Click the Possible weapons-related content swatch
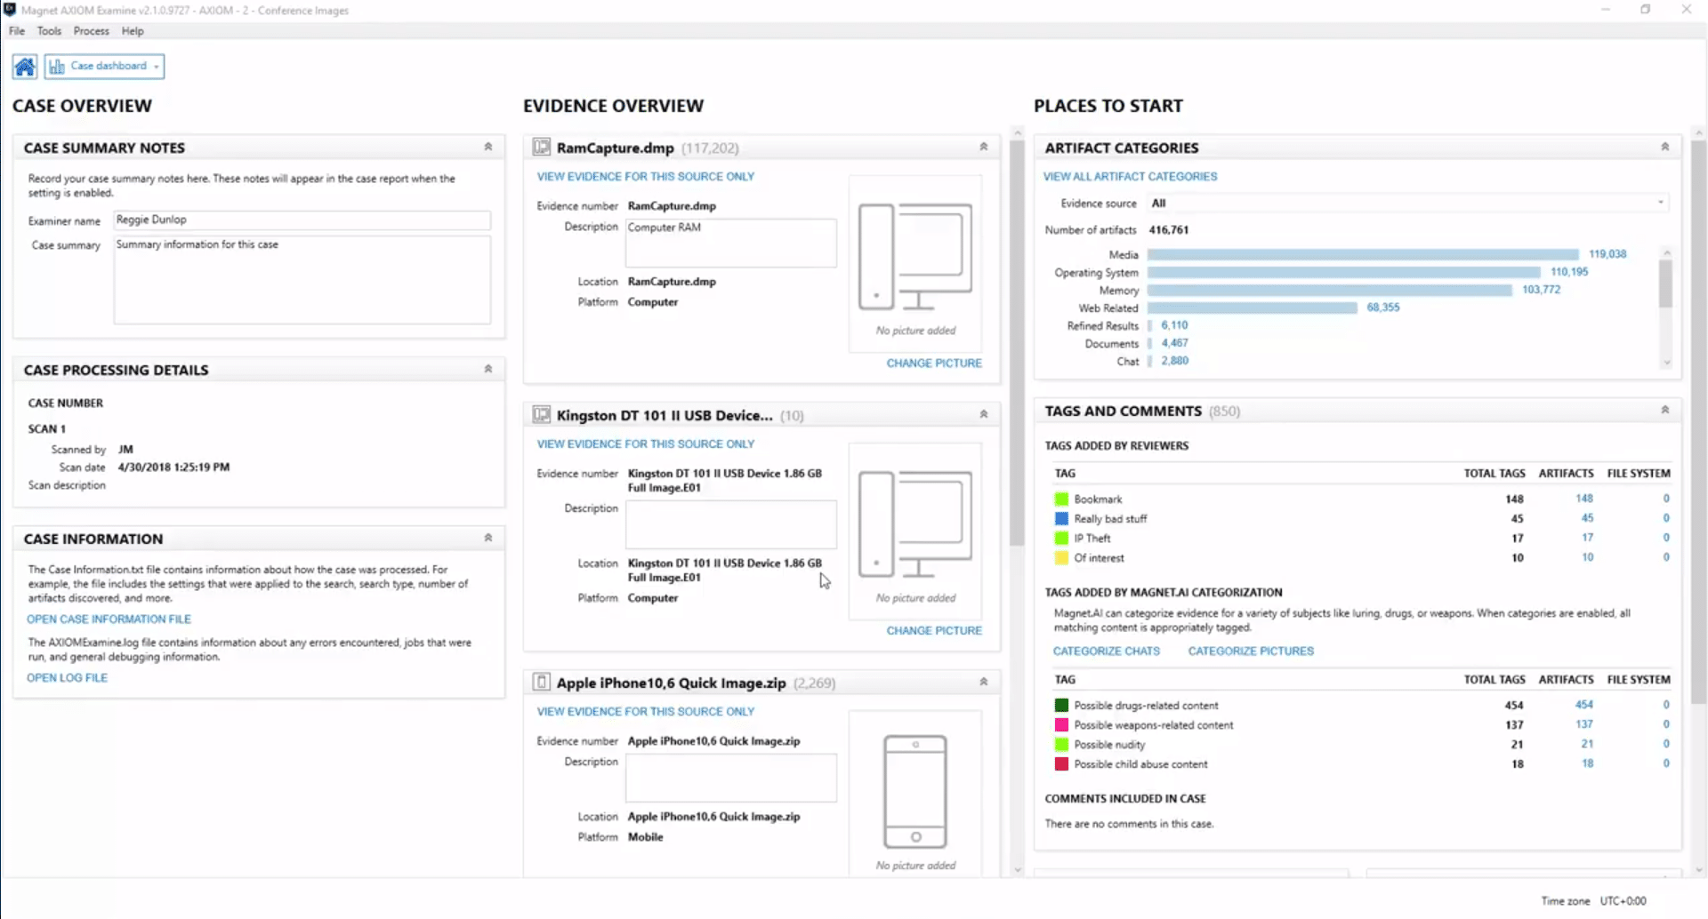This screenshot has height=919, width=1708. click(1061, 725)
